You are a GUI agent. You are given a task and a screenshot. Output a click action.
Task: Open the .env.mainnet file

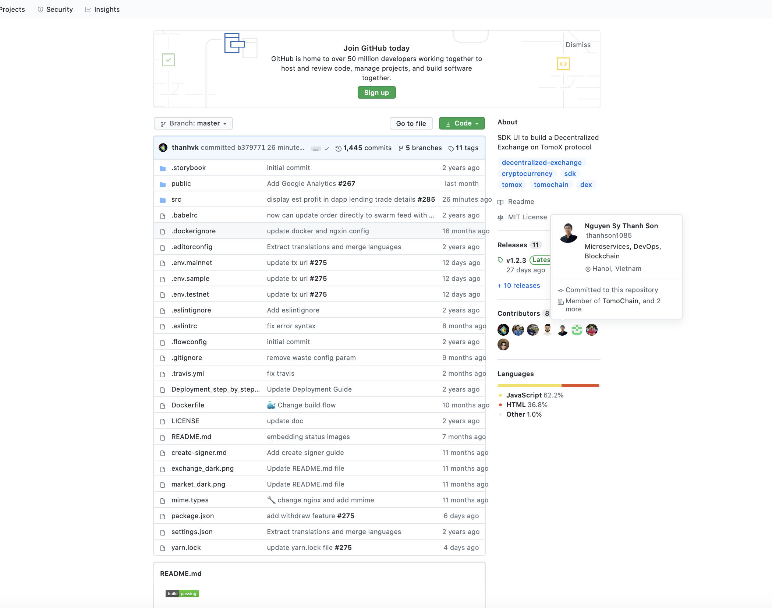[192, 263]
